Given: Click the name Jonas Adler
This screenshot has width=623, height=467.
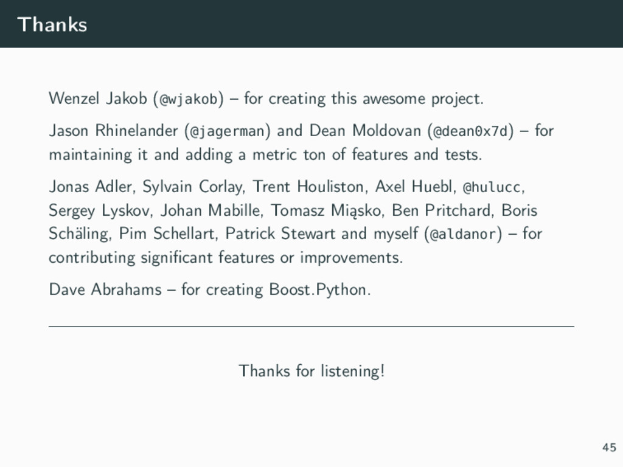Looking at the screenshot, I should click(90, 186).
